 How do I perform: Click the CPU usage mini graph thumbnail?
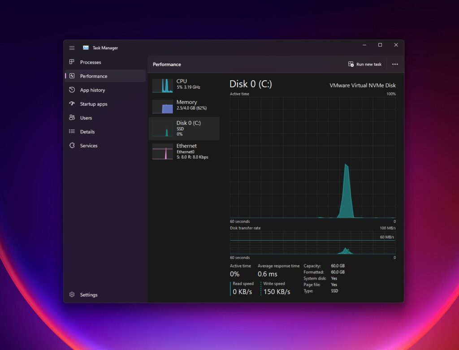(162, 84)
